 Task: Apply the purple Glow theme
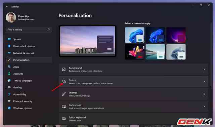coord(176,35)
